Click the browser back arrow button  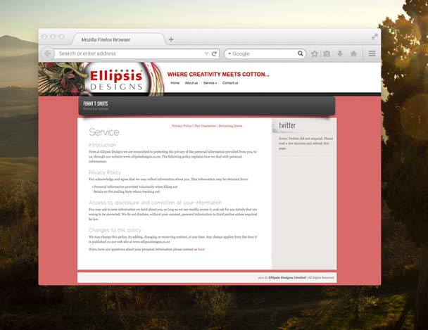47,53
